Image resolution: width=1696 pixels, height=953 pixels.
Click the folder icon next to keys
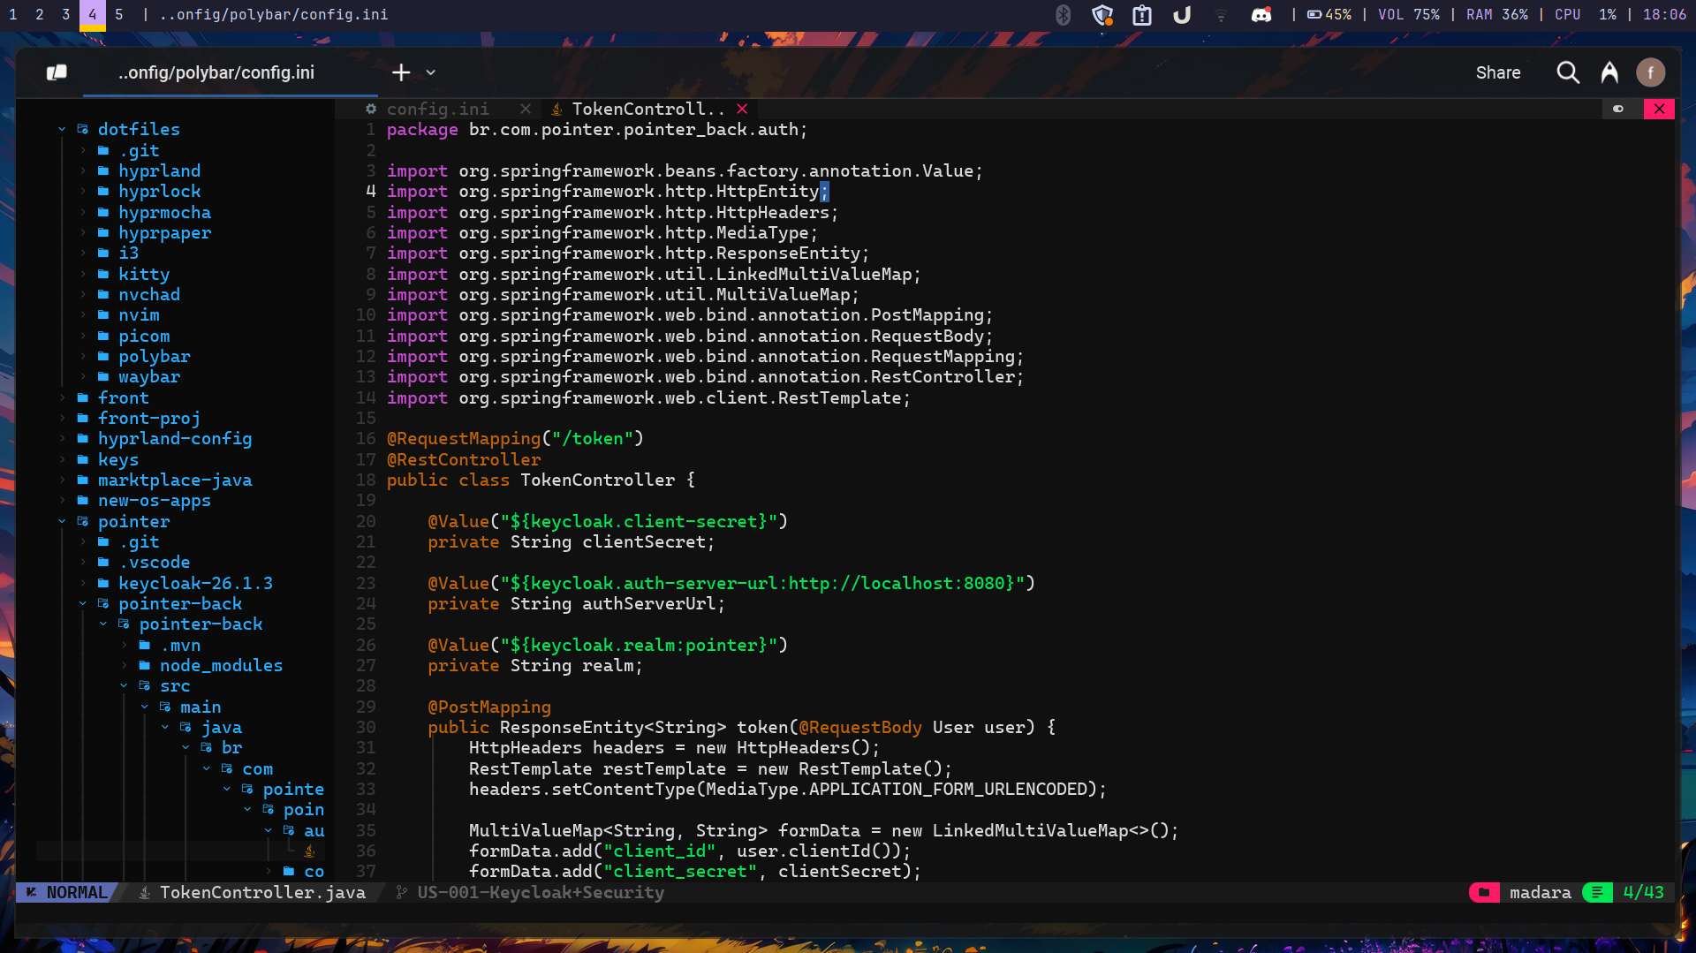[x=83, y=460]
